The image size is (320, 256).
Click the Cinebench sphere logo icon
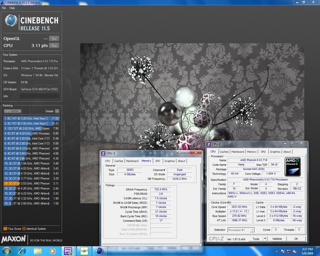pos(11,20)
